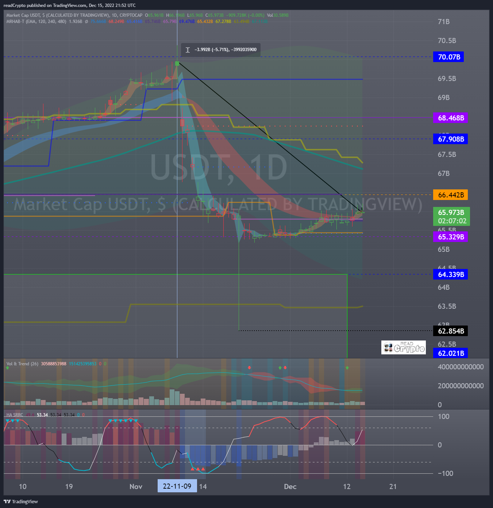493x508 pixels.
Task: Click the 64B price scale value
Action: pyautogui.click(x=443, y=287)
